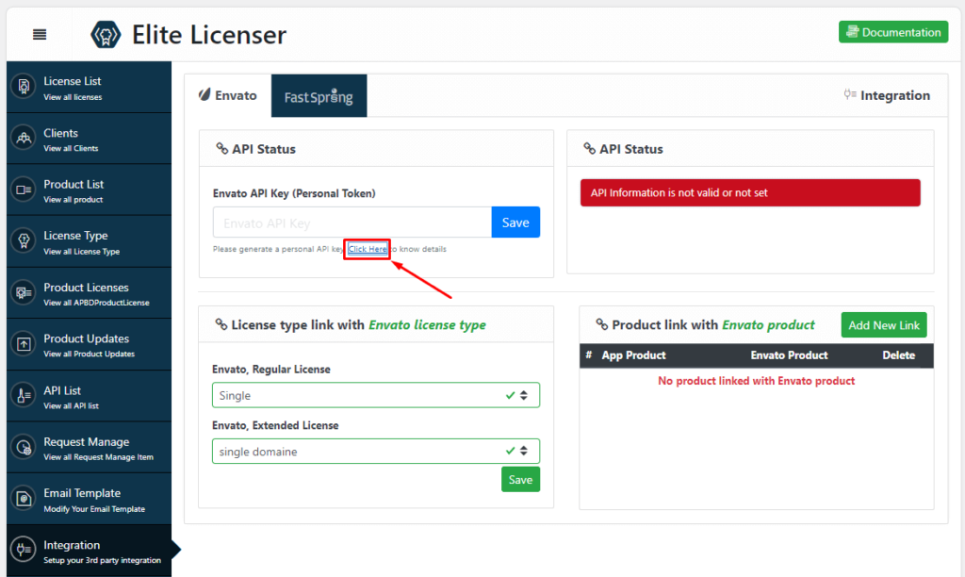This screenshot has width=965, height=577.
Task: Click the API List sidebar icon
Action: [x=24, y=395]
